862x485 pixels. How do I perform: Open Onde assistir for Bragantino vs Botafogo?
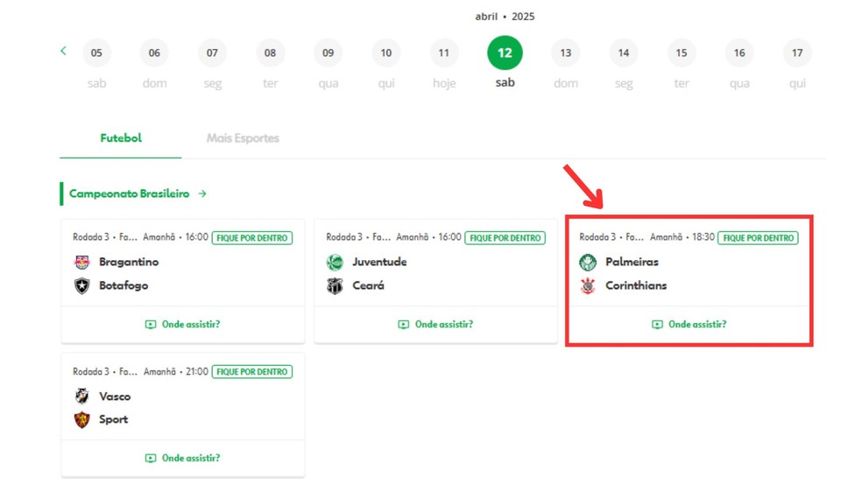[182, 325]
